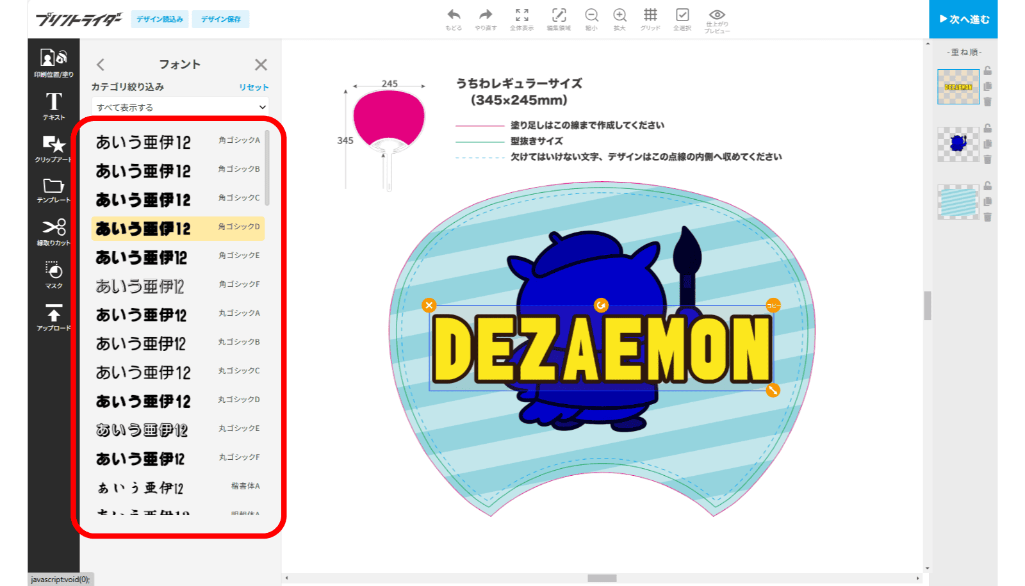Viewport: 1025px width, 586px height.
Task: Click the リセット link
Action: tap(254, 87)
